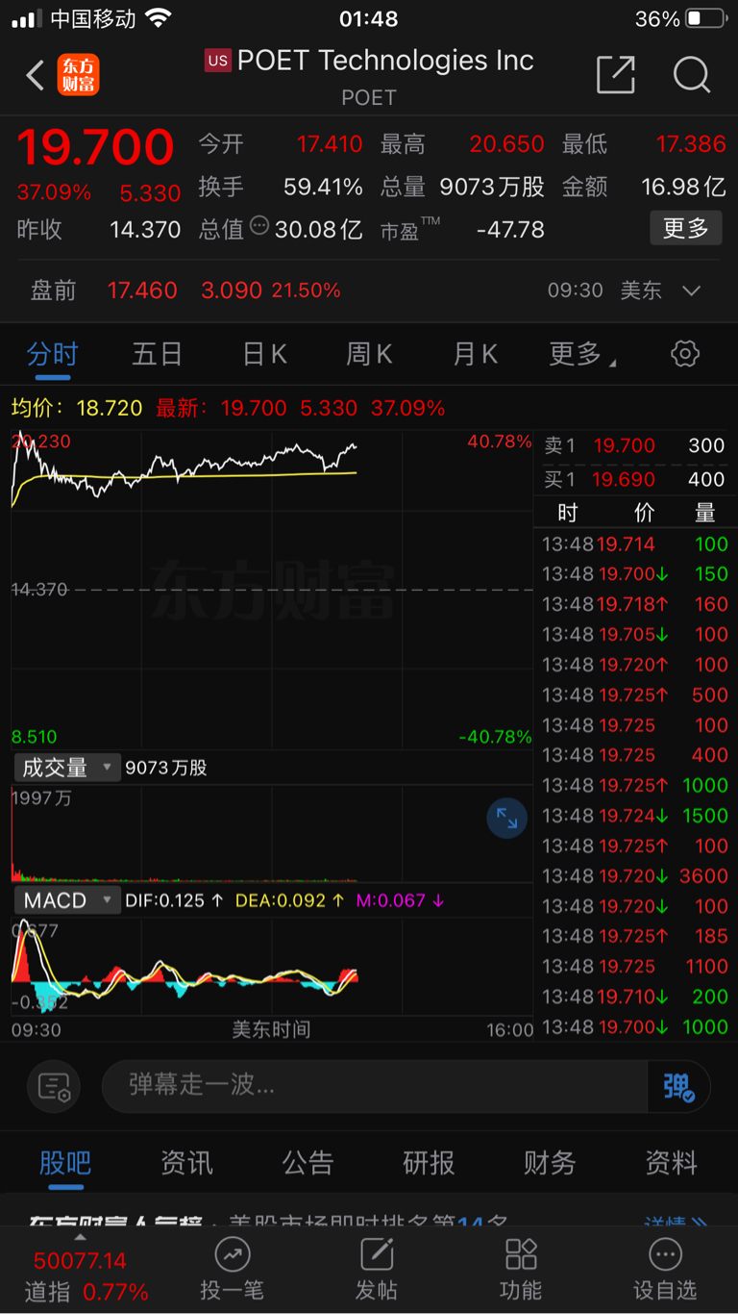Open the search magnifier icon
This screenshot has width=738, height=1314.
pyautogui.click(x=691, y=74)
